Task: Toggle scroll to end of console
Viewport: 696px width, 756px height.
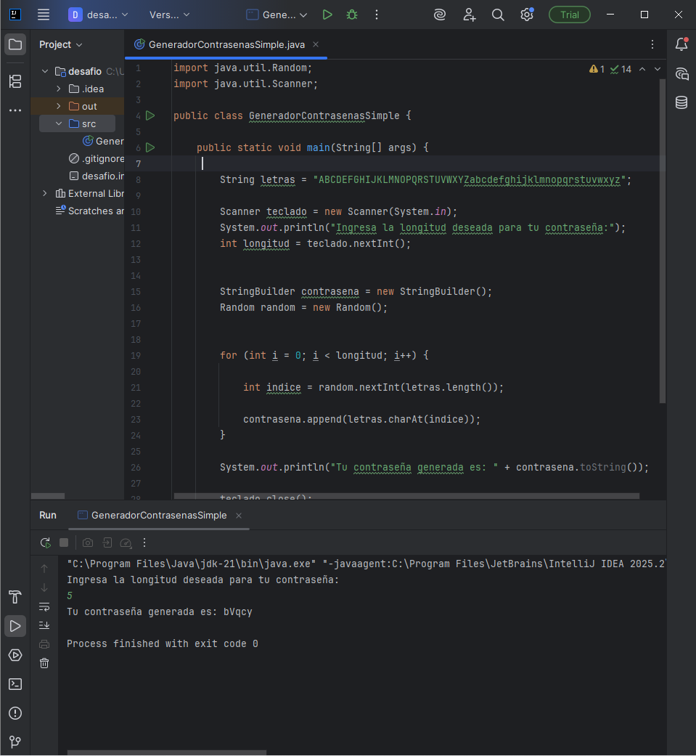Action: (44, 625)
